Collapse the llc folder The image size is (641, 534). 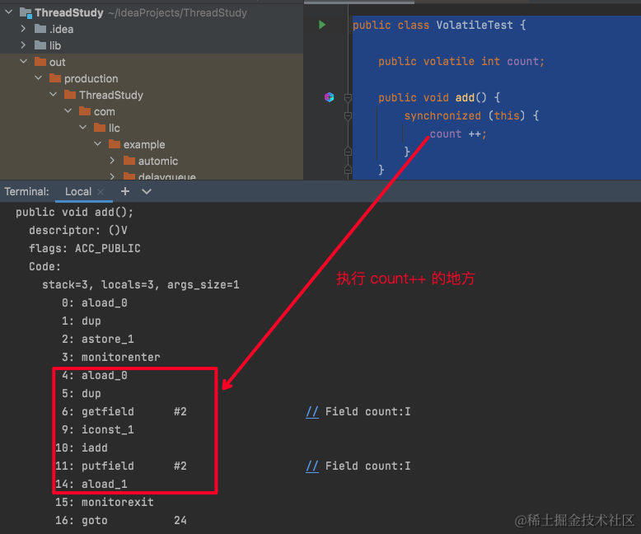83,127
